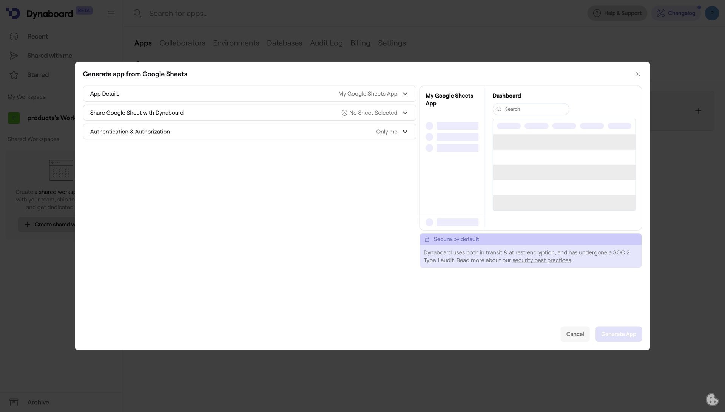Open the security best practices link

(x=541, y=260)
